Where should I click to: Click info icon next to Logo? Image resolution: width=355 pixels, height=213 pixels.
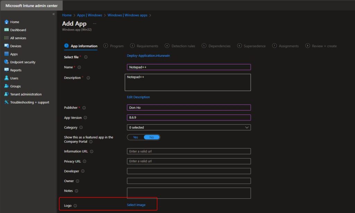tap(75, 206)
